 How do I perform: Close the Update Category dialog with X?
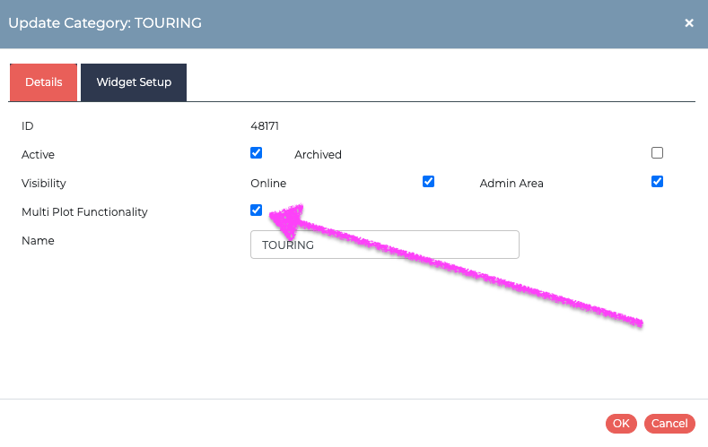coord(688,23)
